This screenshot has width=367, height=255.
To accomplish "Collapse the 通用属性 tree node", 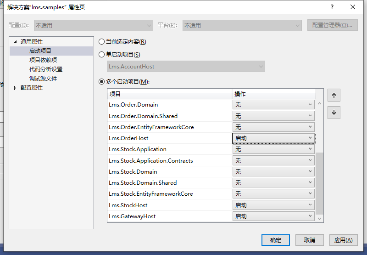I will 15,42.
